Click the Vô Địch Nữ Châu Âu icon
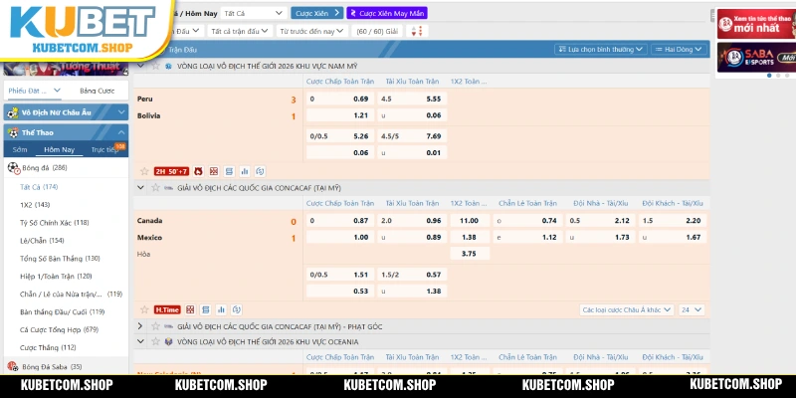Screen dimensions: 796x398 pos(13,112)
